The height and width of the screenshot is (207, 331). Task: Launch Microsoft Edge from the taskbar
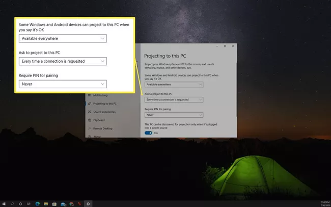coord(38,204)
